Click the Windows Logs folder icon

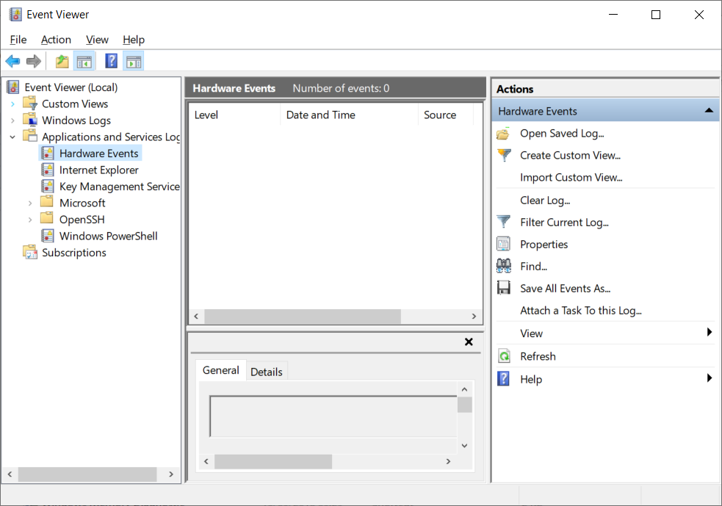[x=30, y=120]
